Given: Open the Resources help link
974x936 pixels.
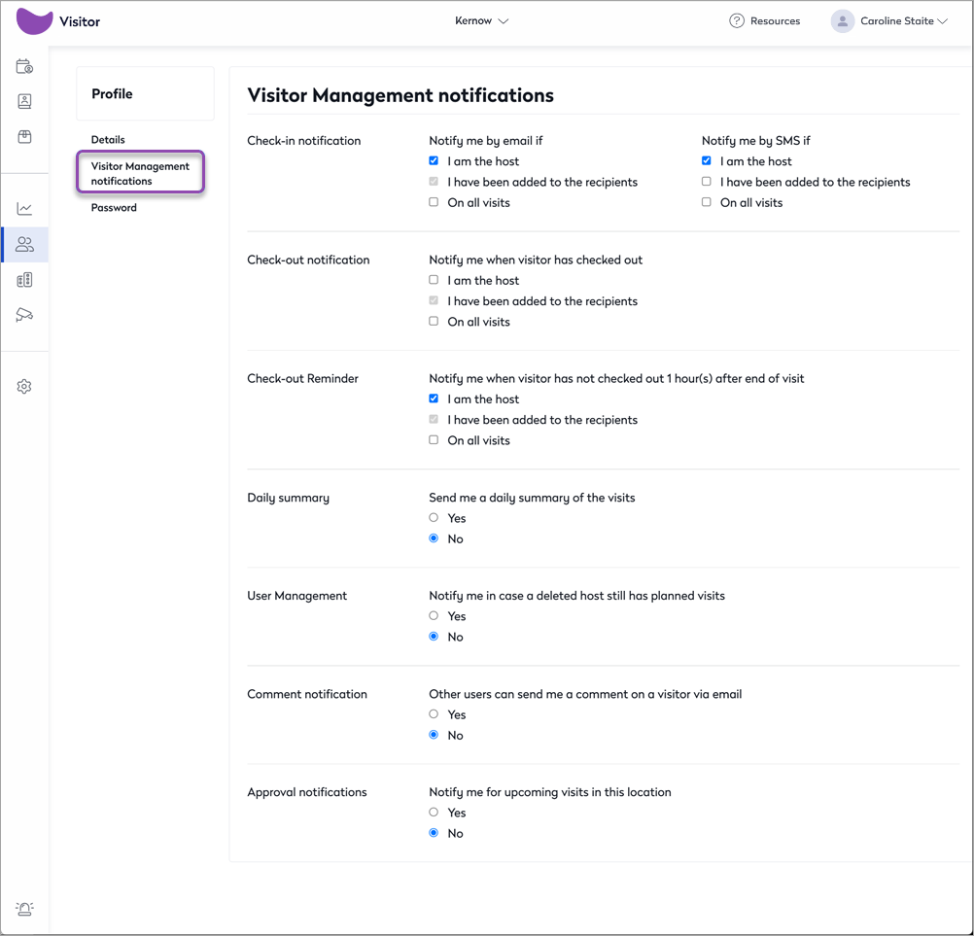Looking at the screenshot, I should [765, 21].
